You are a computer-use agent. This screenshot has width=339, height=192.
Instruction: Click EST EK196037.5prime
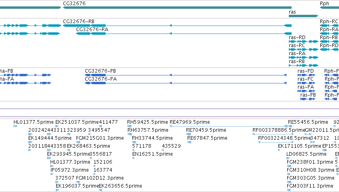(x=77, y=186)
